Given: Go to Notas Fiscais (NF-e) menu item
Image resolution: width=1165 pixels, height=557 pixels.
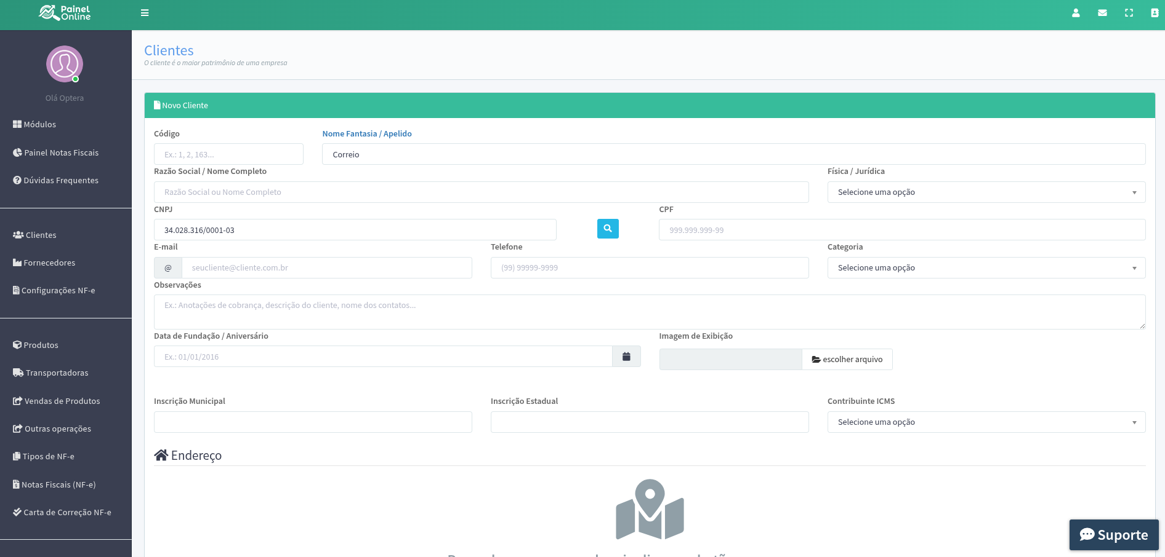Looking at the screenshot, I should 58,484.
